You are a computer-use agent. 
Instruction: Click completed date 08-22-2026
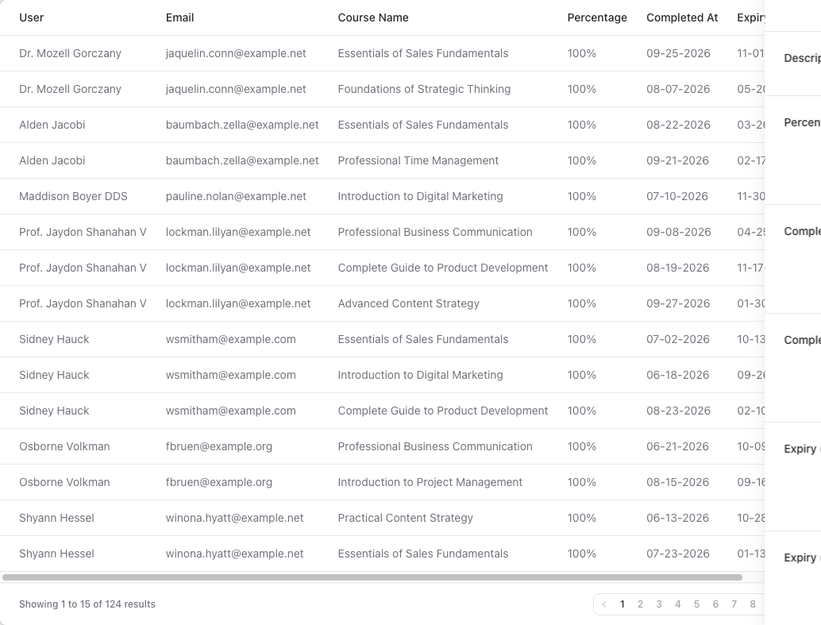pyautogui.click(x=678, y=125)
